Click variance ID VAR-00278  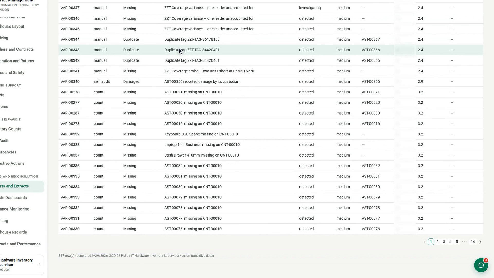click(70, 92)
